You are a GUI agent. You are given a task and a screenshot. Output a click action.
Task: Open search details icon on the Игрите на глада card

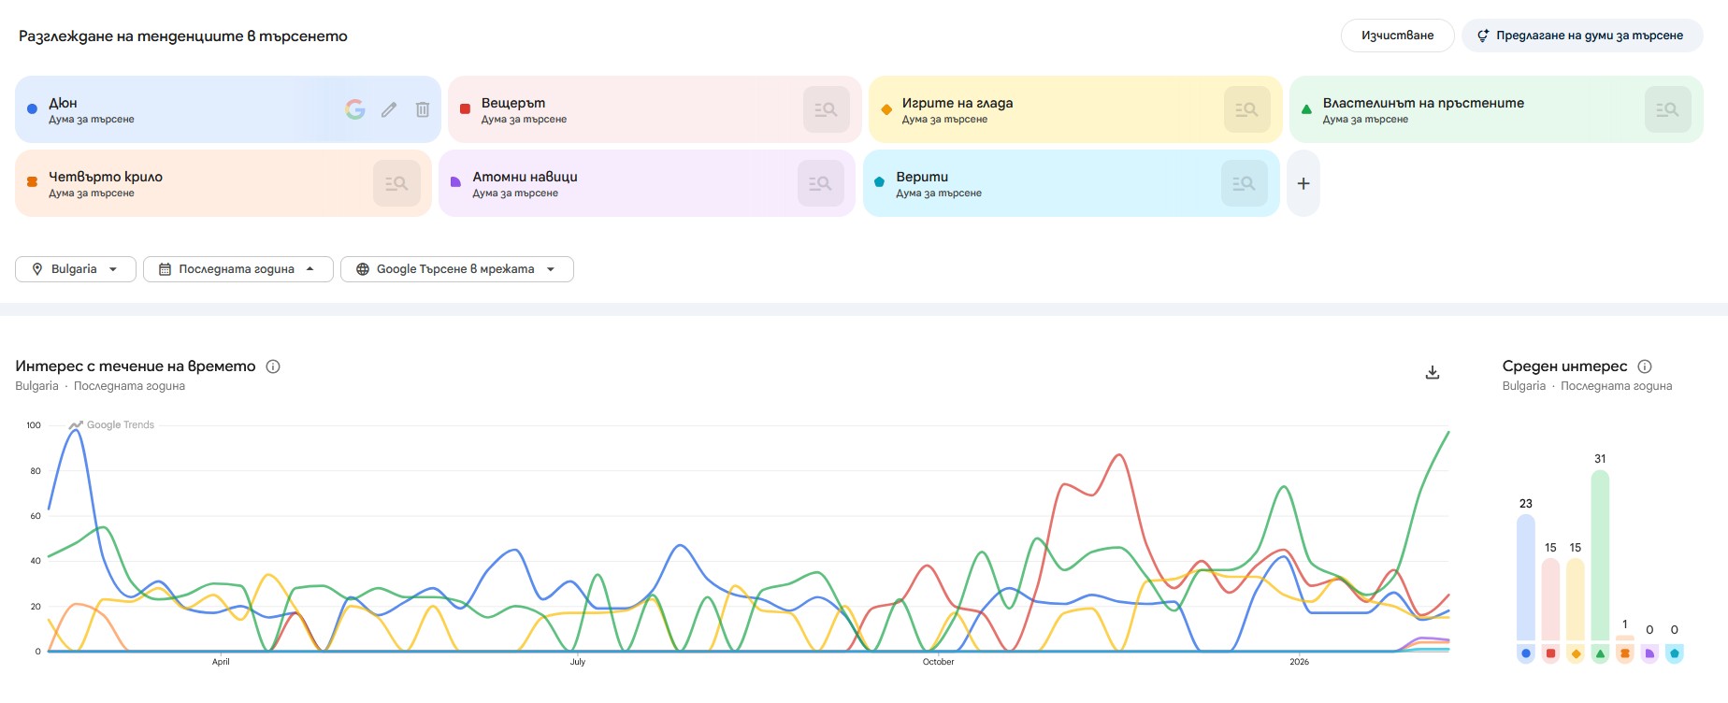[x=1246, y=109]
